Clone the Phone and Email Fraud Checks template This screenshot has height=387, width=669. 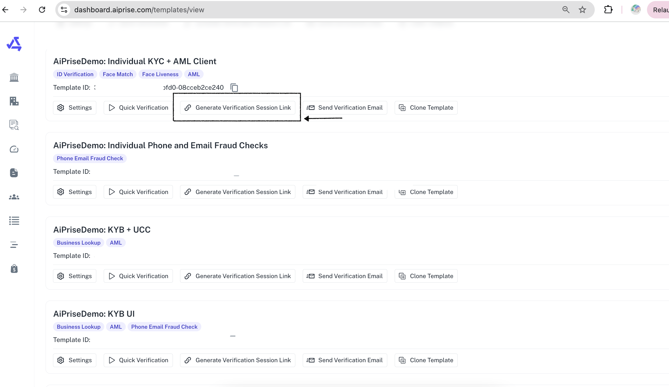(426, 192)
